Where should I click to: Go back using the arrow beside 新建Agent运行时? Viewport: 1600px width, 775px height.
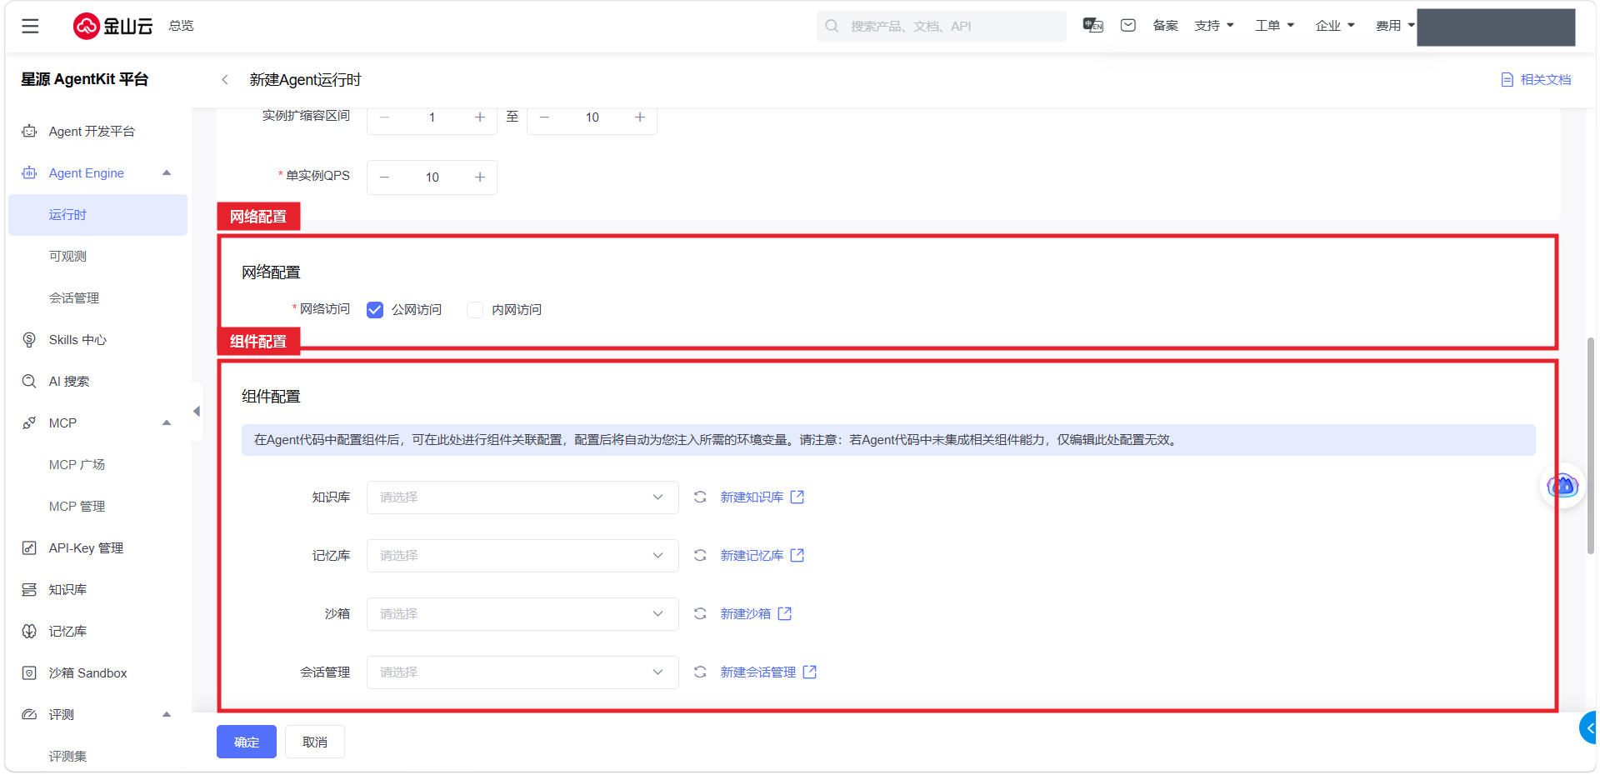[224, 80]
